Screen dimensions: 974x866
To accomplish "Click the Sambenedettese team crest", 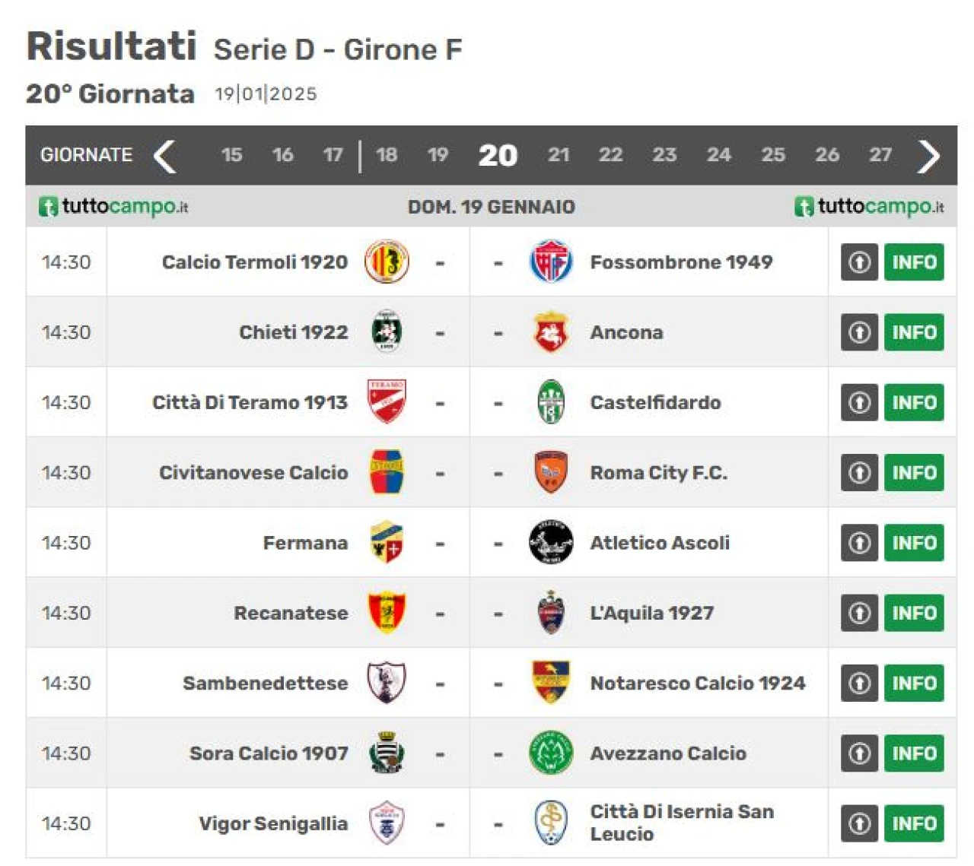I will click(x=387, y=683).
